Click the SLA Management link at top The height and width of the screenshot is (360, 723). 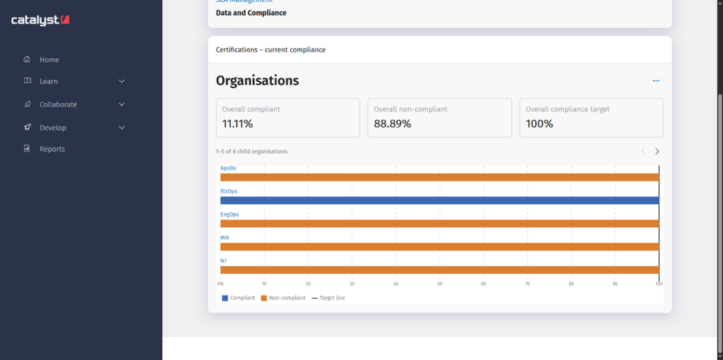pos(244,1)
